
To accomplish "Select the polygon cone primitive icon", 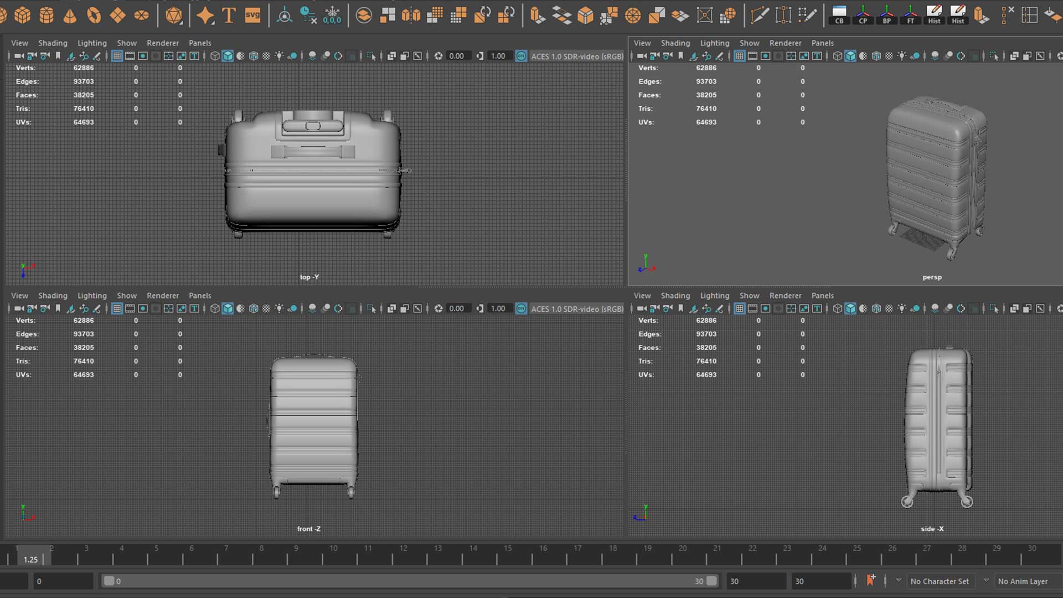I will 70,16.
